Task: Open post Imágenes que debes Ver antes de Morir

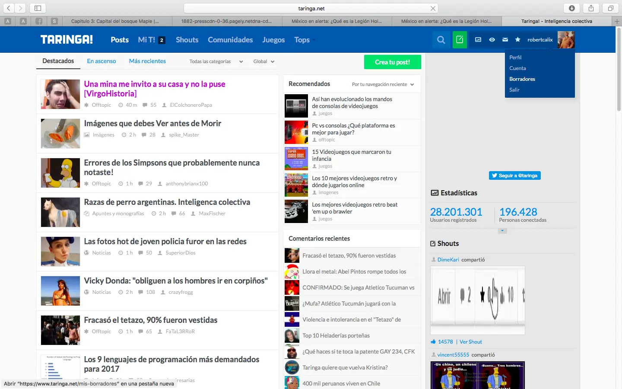Action: pos(152,123)
